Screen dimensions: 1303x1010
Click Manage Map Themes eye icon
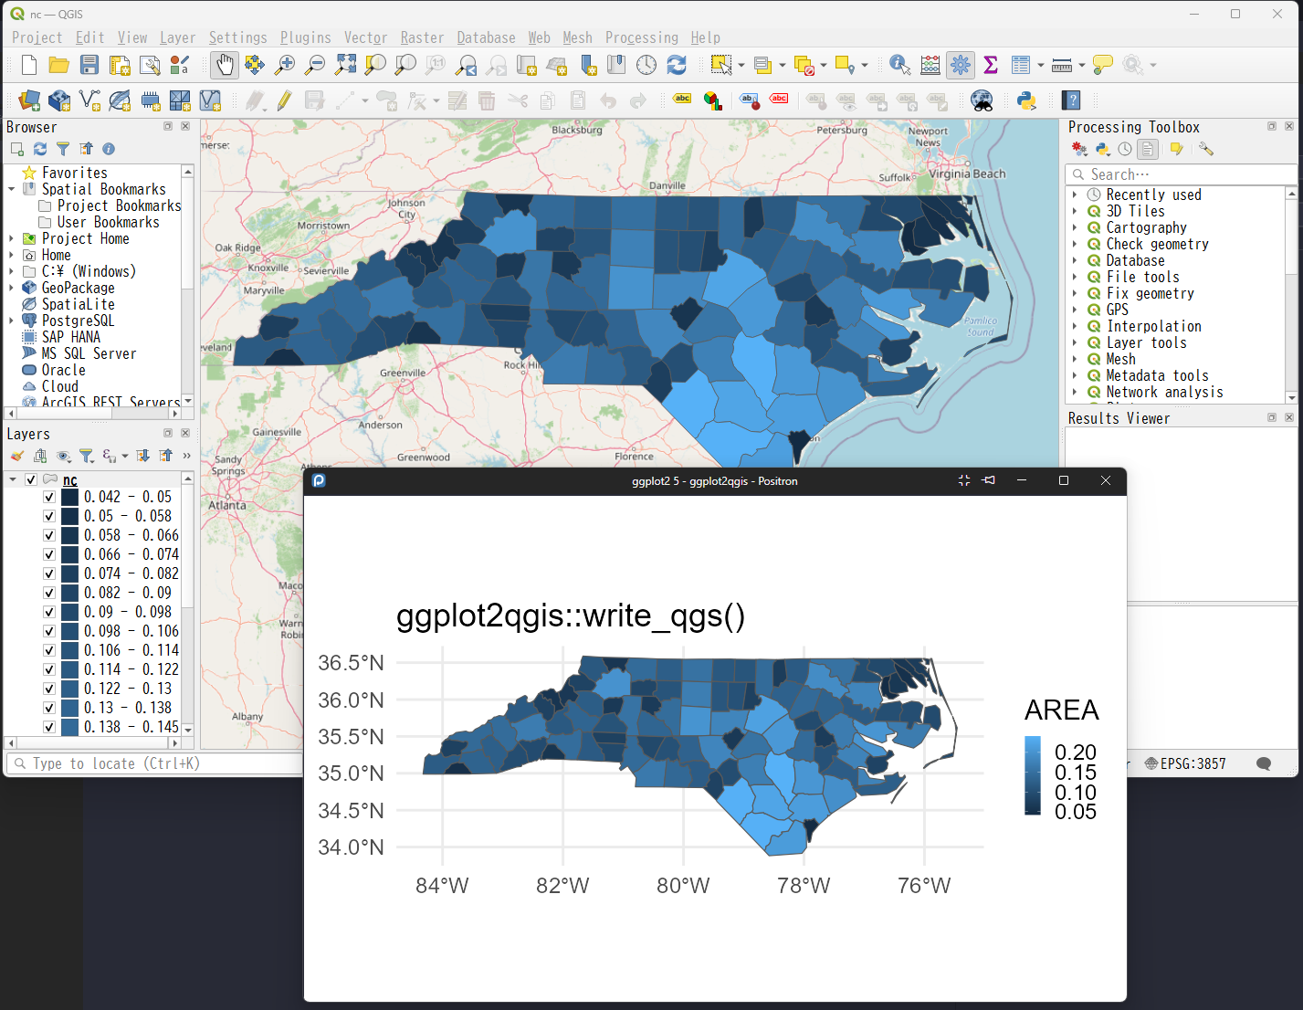pyautogui.click(x=64, y=456)
